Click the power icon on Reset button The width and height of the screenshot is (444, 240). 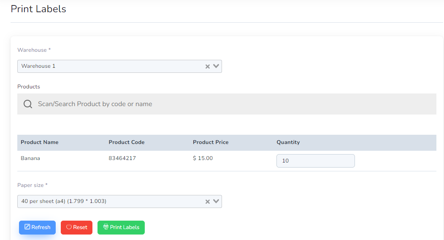69,227
